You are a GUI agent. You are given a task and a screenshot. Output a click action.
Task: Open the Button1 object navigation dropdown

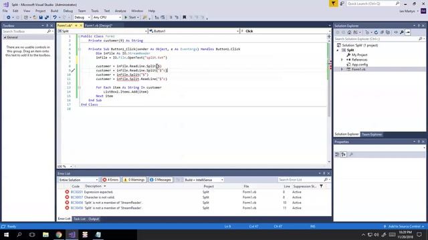tap(194, 31)
